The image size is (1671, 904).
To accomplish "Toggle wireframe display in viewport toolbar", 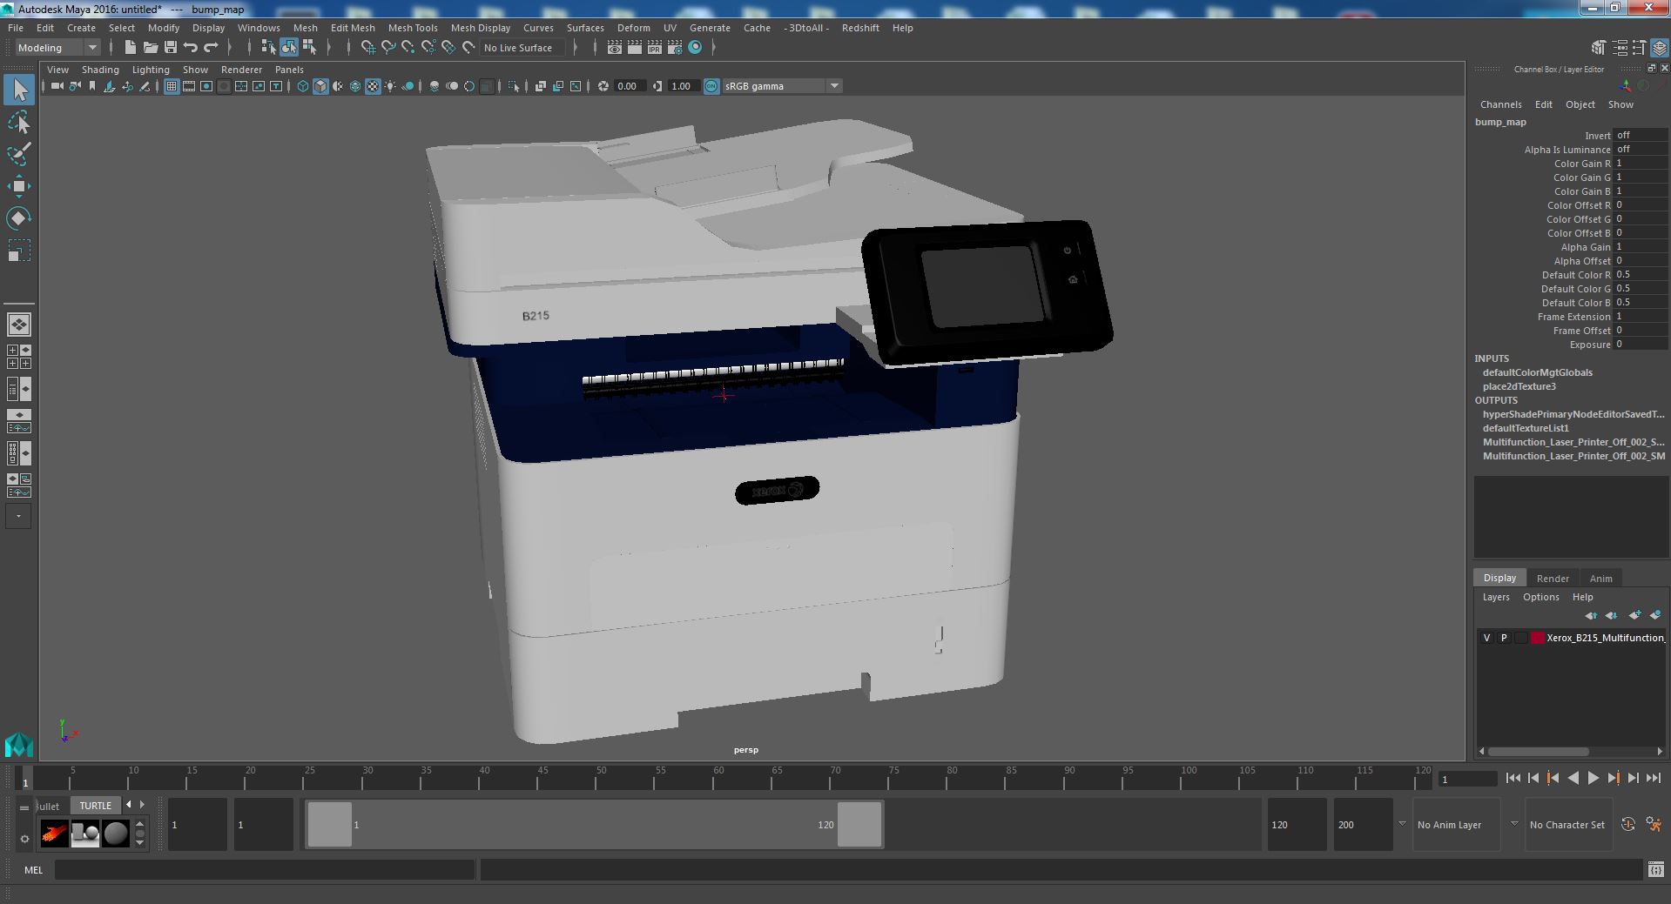I will [x=302, y=86].
